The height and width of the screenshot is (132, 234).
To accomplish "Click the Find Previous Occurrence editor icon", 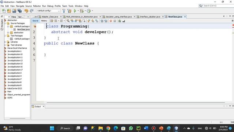I will pyautogui.click(x=72, y=21).
